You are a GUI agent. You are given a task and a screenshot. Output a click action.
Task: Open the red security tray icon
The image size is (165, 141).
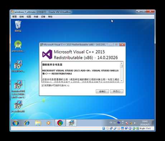[x=127, y=123]
